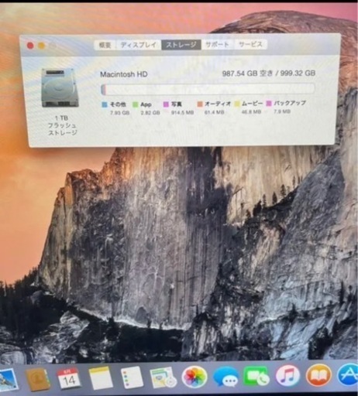This screenshot has height=396, width=358.
Task: Open Maps from the dock
Action: [x=163, y=377]
